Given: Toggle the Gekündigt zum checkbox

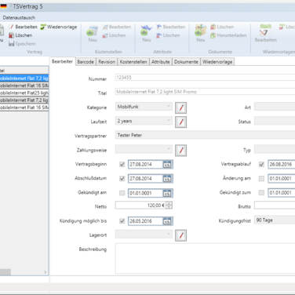Looking at the screenshot, I should click(261, 193).
